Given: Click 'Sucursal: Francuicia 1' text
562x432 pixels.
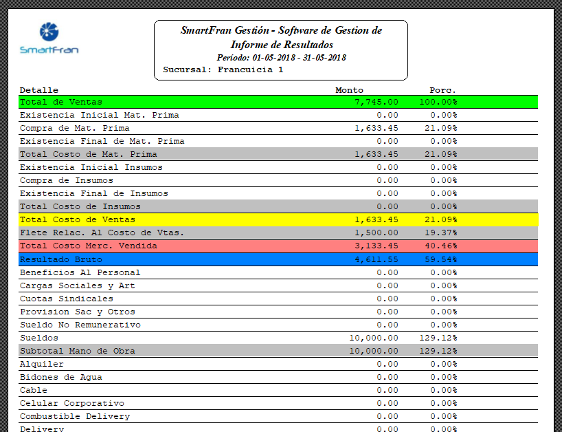Looking at the screenshot, I should click(223, 69).
